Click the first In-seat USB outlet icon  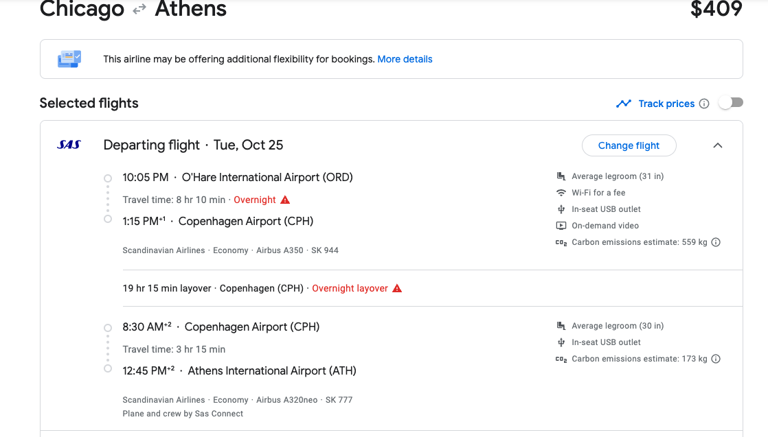tap(561, 209)
